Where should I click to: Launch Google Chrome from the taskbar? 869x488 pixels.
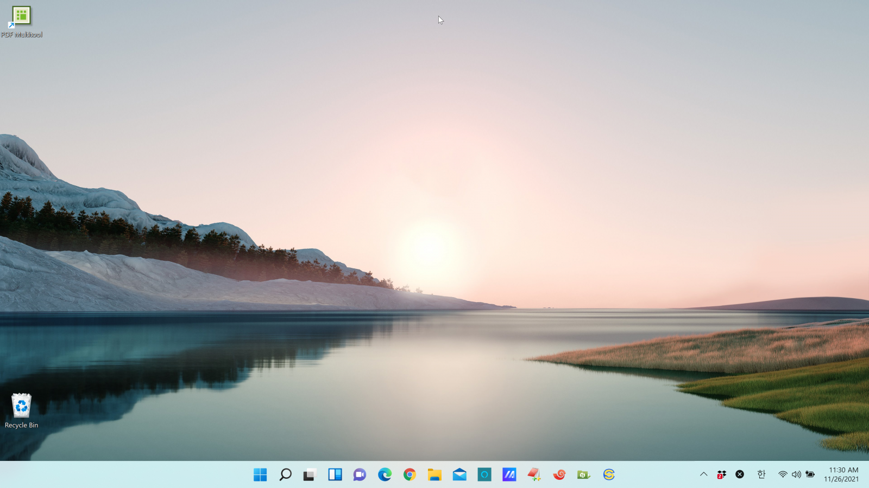410,475
